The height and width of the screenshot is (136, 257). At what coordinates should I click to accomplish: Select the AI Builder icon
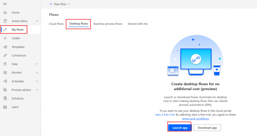click(5, 81)
